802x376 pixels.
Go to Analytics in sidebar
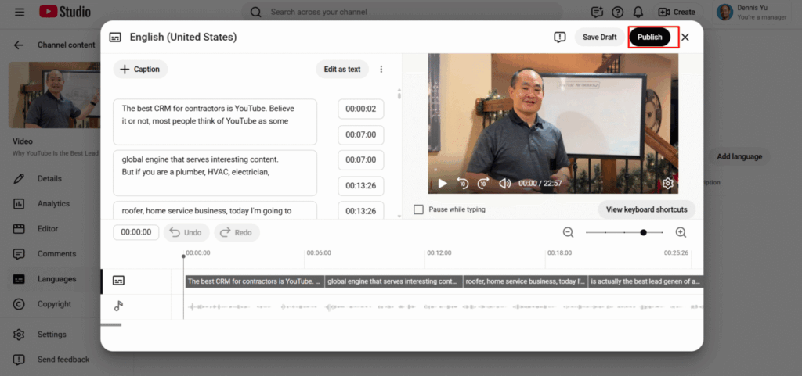coord(53,204)
